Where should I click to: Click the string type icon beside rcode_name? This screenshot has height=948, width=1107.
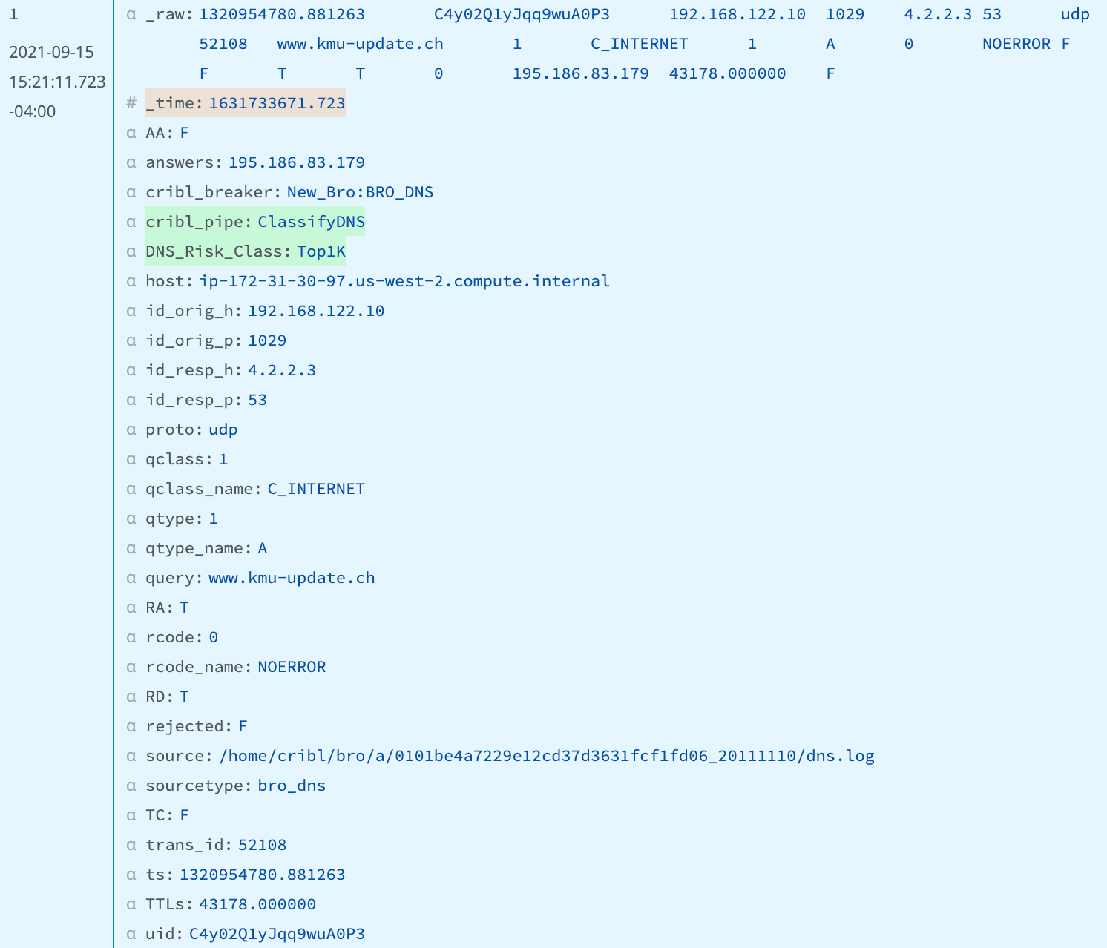(x=131, y=667)
